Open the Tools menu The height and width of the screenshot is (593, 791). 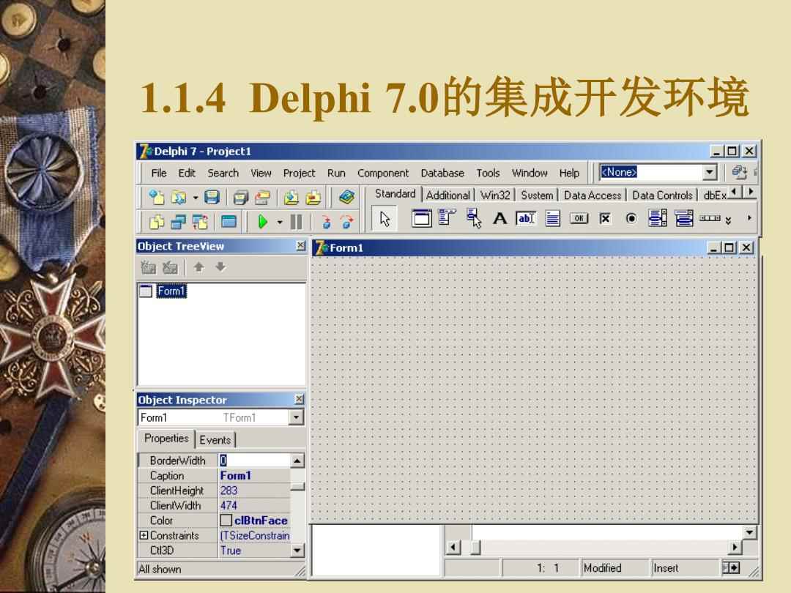[x=488, y=173]
